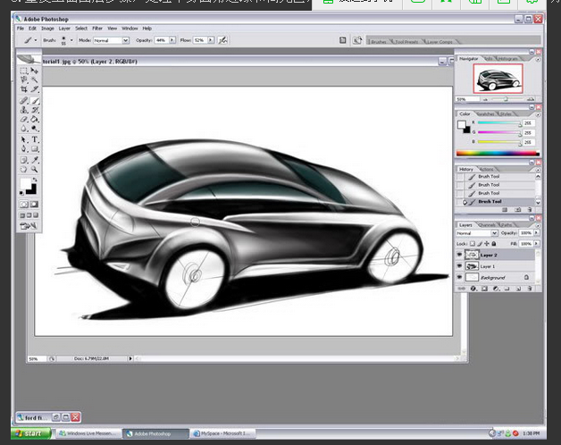Toggle lock all for layer
The height and width of the screenshot is (445, 561).
pyautogui.click(x=494, y=243)
